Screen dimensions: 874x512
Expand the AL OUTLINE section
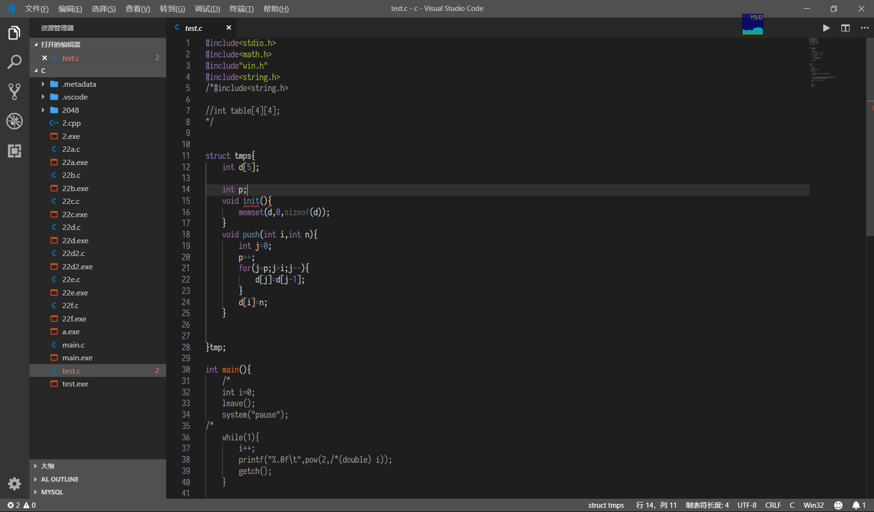point(59,479)
